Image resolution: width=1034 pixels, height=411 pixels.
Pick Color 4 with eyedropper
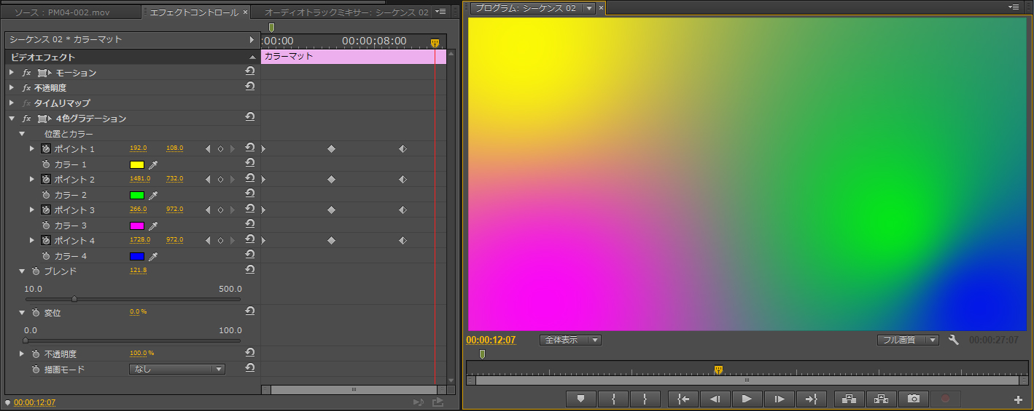click(x=153, y=257)
